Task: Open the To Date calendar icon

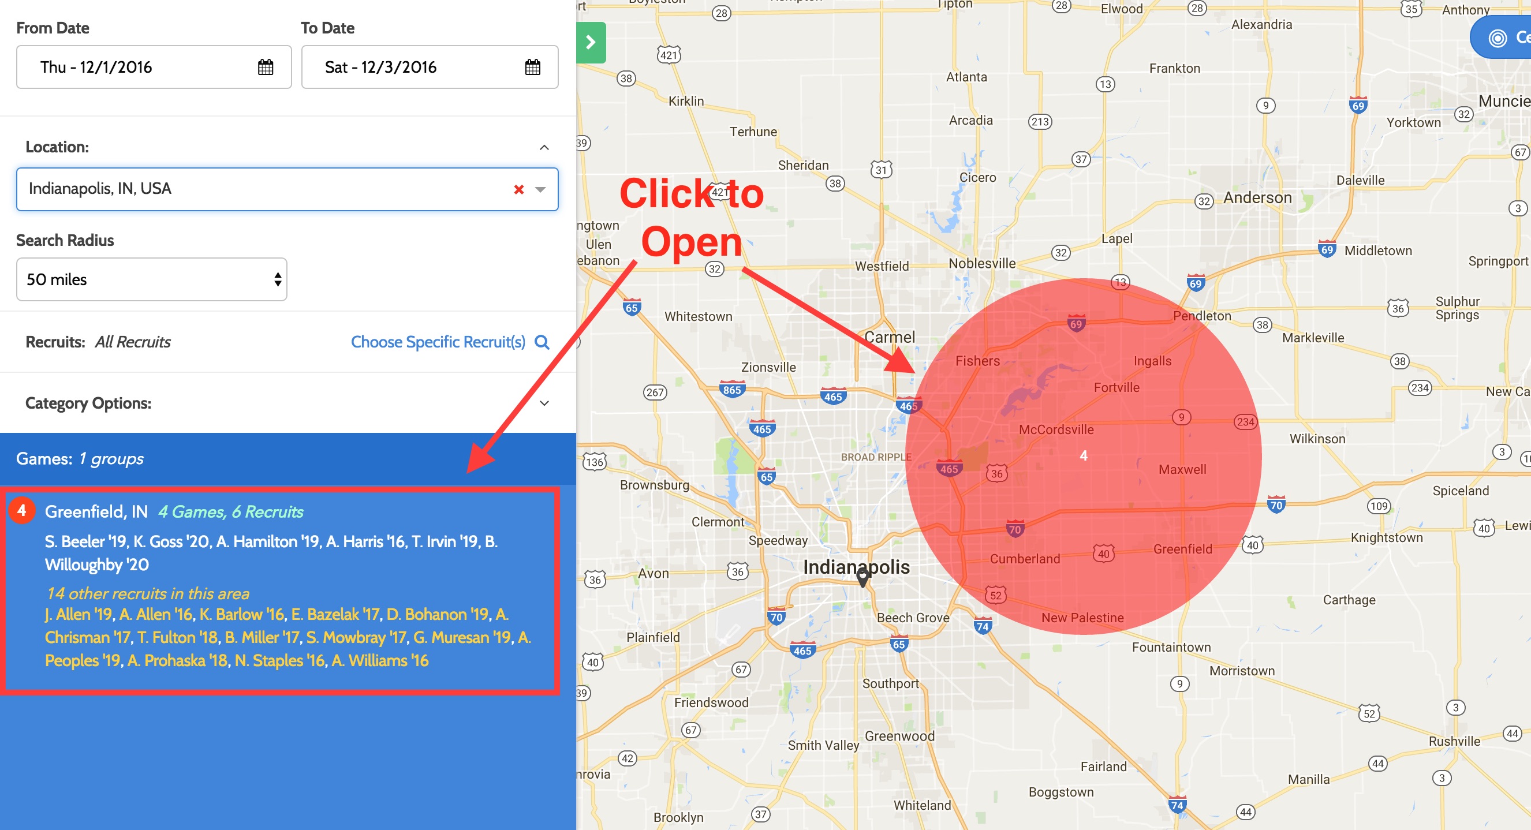Action: pyautogui.click(x=532, y=67)
